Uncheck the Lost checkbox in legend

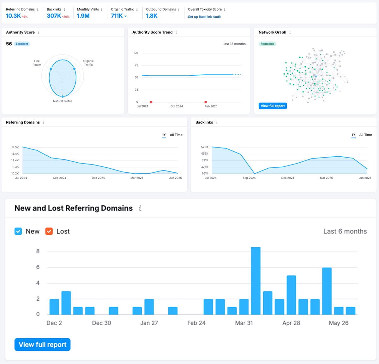point(49,231)
